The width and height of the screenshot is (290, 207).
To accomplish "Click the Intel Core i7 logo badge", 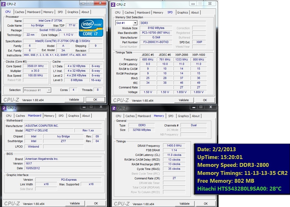I will click(x=91, y=27).
